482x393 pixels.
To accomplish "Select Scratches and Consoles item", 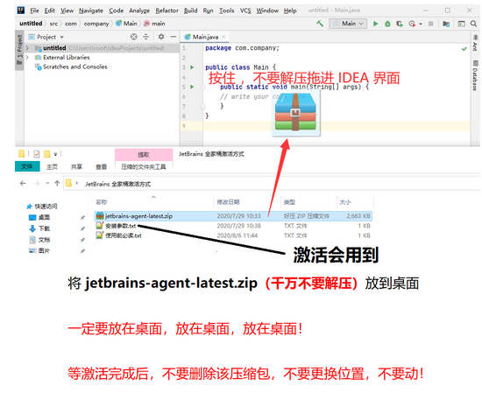I will (71, 67).
